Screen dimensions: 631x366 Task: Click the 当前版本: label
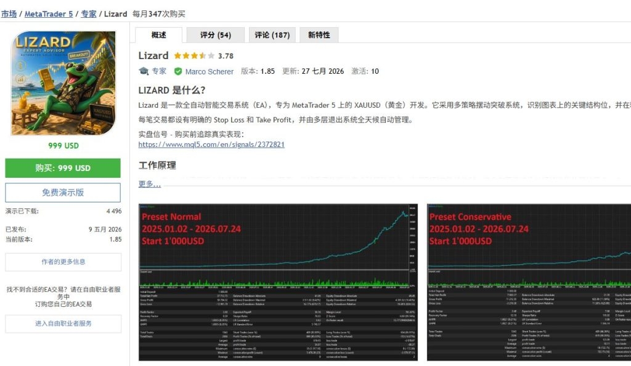click(x=19, y=239)
